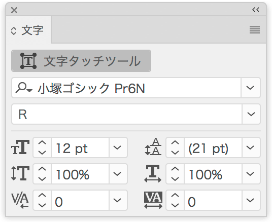Viewport: 272px width, 224px height.
Task: Collapse the panel with double-chevron icon
Action: 256,10
